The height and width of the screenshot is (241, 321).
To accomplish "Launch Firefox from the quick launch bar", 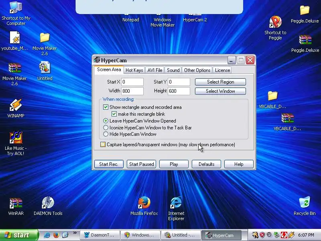I will click(x=56, y=235).
